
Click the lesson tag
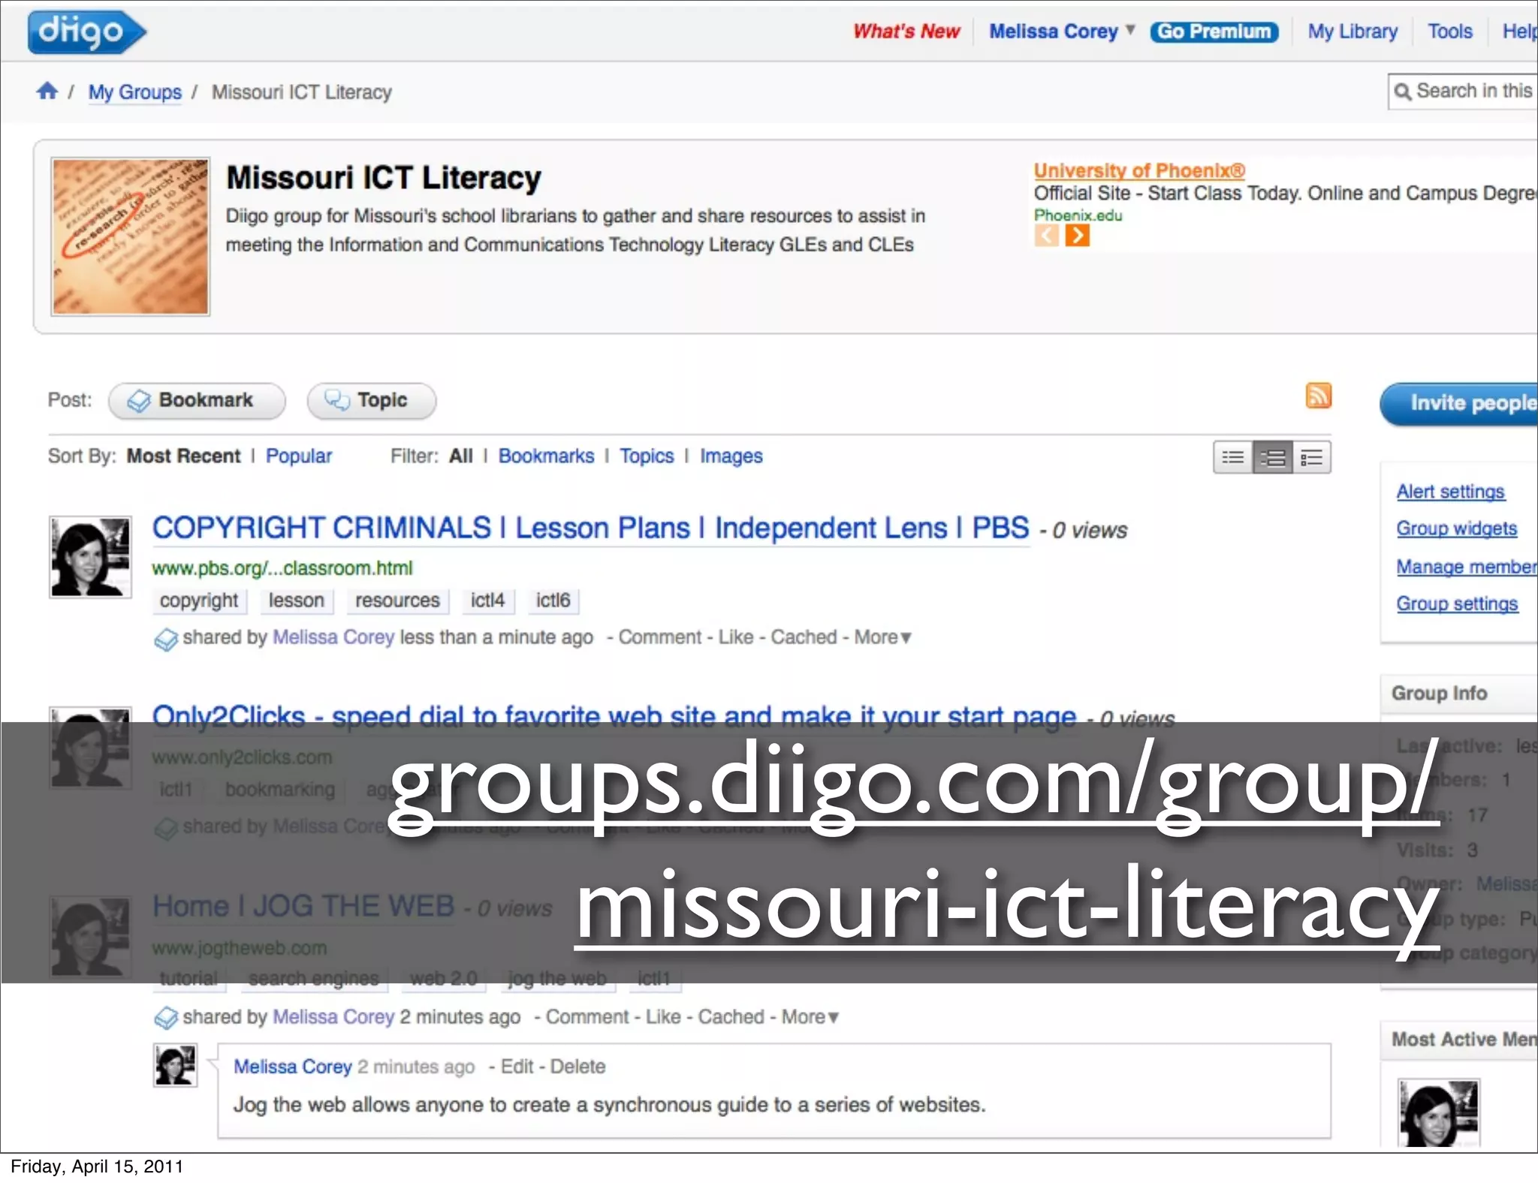297,601
